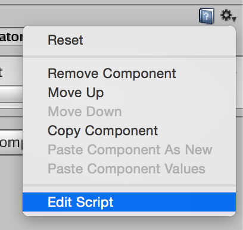243x230 pixels.
Task: Click the glossy button left of Move Up
Action: click(11, 94)
